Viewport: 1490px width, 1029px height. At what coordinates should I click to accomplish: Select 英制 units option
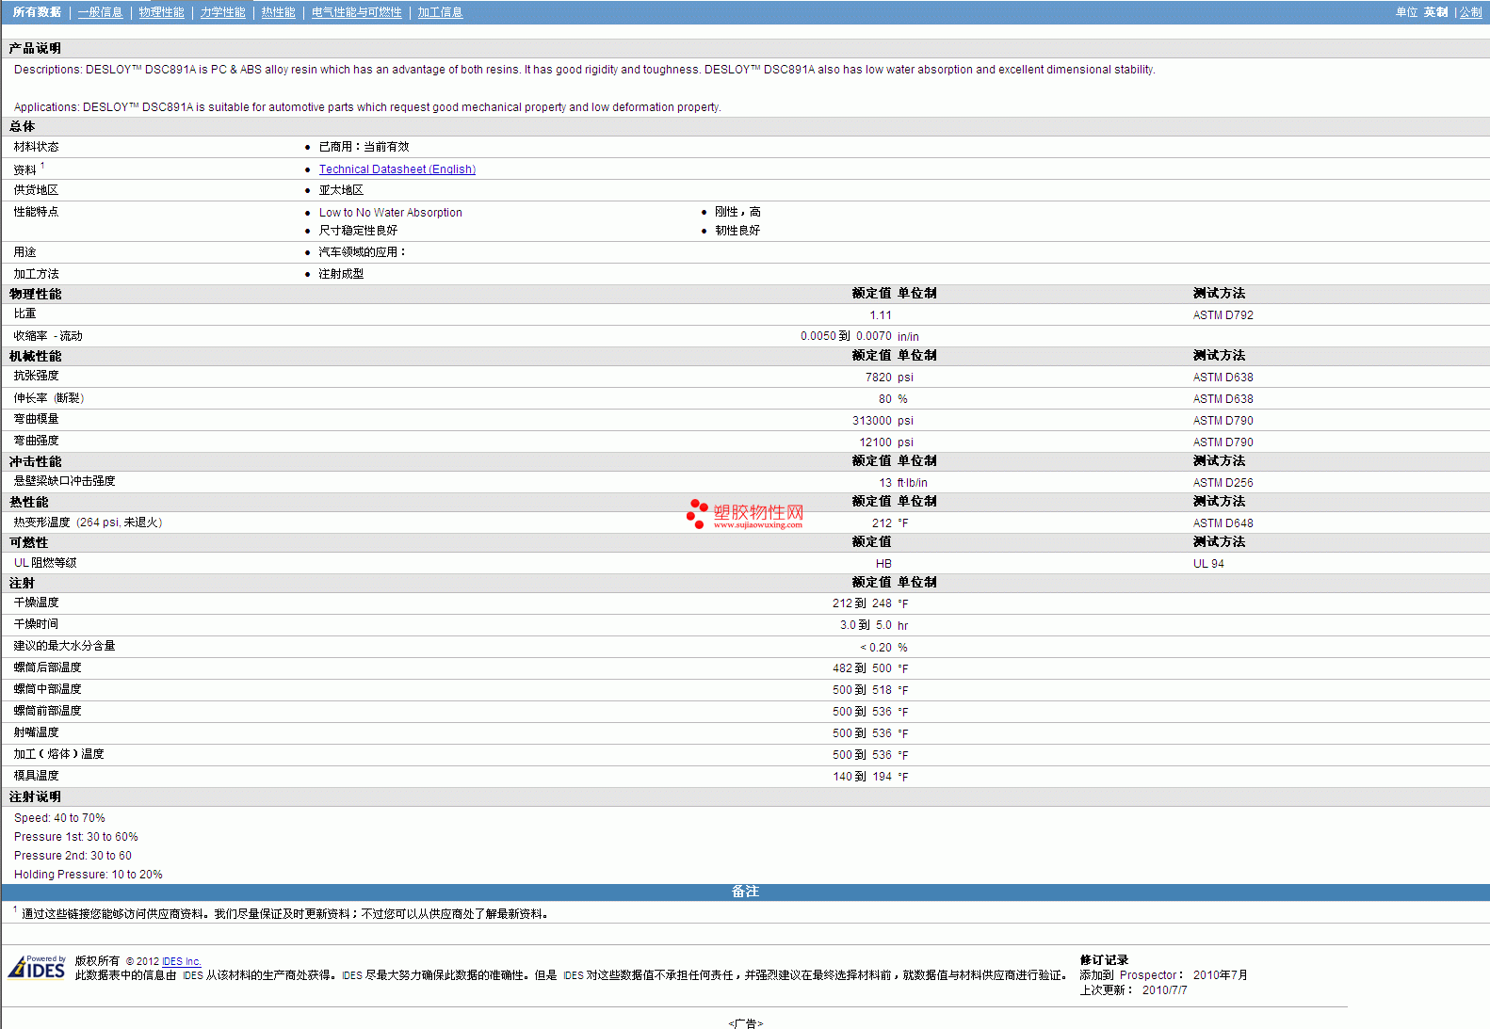pyautogui.click(x=1435, y=12)
